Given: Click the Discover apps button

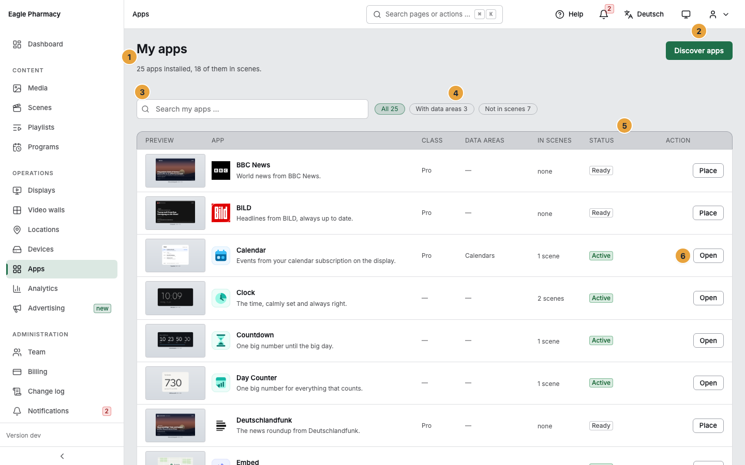Looking at the screenshot, I should (x=699, y=51).
